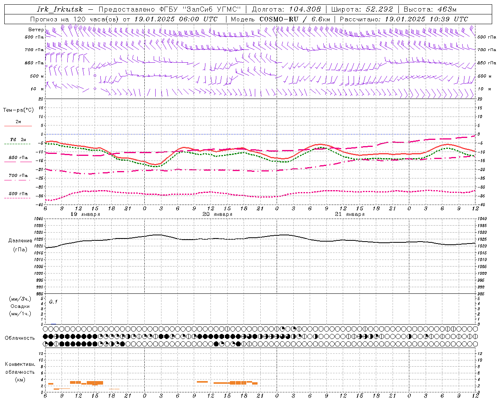Click '500 гПа' entry in temperature legend
Image resolution: width=498 pixels, height=399 pixels.
point(18,194)
